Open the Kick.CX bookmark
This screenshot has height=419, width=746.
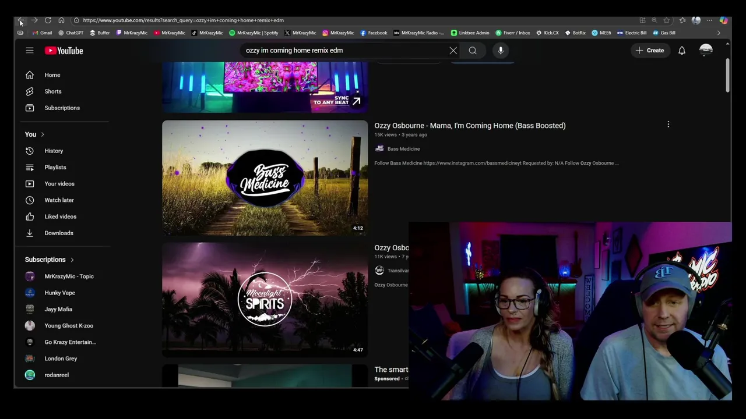pyautogui.click(x=547, y=33)
